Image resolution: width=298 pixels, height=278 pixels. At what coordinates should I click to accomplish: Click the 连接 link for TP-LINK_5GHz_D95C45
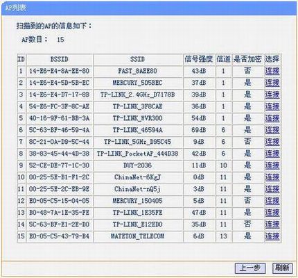tap(272, 142)
